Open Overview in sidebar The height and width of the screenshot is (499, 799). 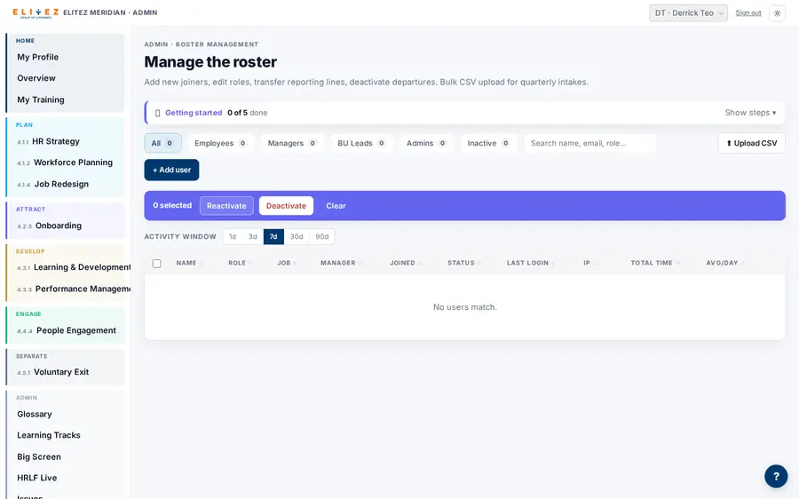click(x=36, y=78)
